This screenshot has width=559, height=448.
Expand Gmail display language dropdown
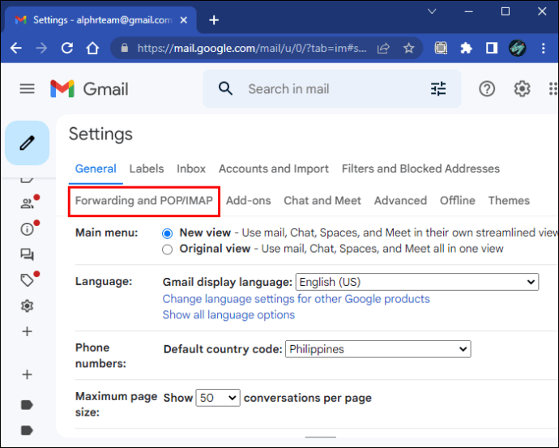[417, 282]
